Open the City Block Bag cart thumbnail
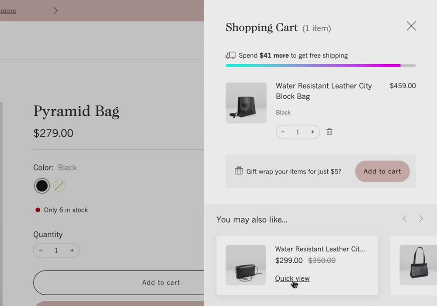 pos(246,103)
